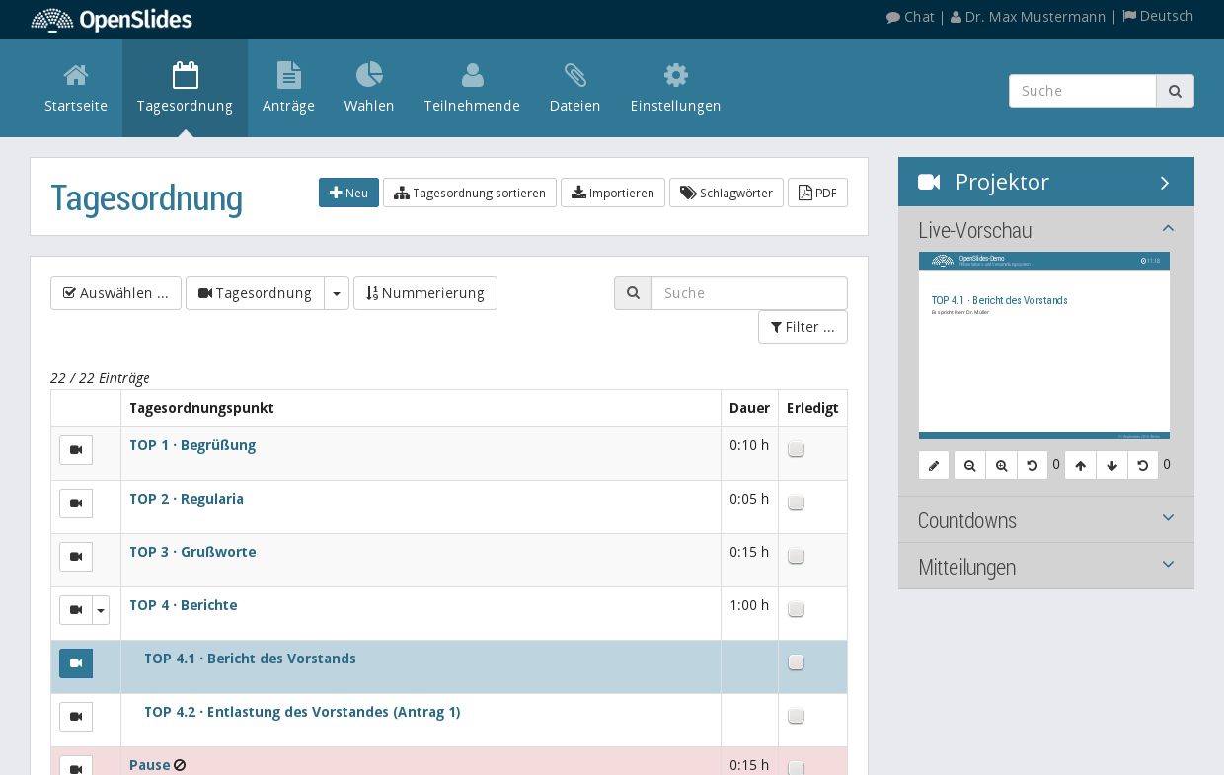This screenshot has height=775, width=1224.
Task: Zoom out the projector preview with magnifier-minus
Action: pyautogui.click(x=969, y=465)
